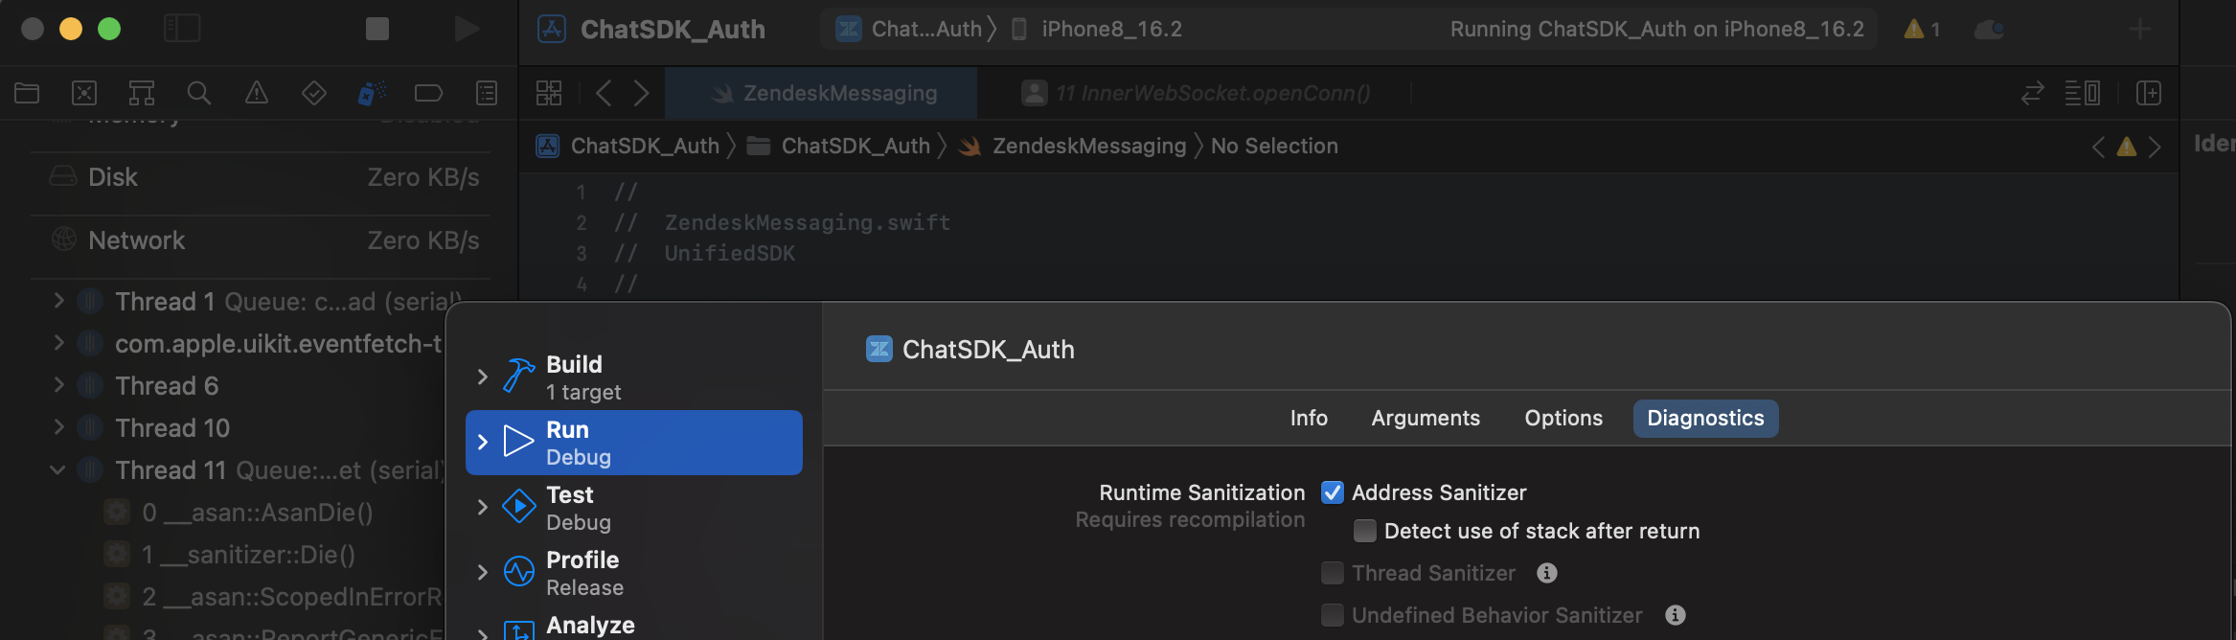2236x640 pixels.
Task: Open the Project navigator folder icon
Action: click(x=27, y=93)
